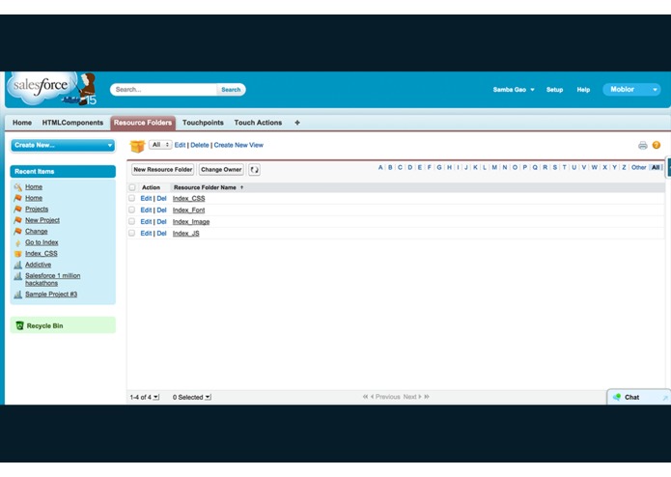The image size is (671, 477).
Task: Filter list by letter A
Action: 380,167
